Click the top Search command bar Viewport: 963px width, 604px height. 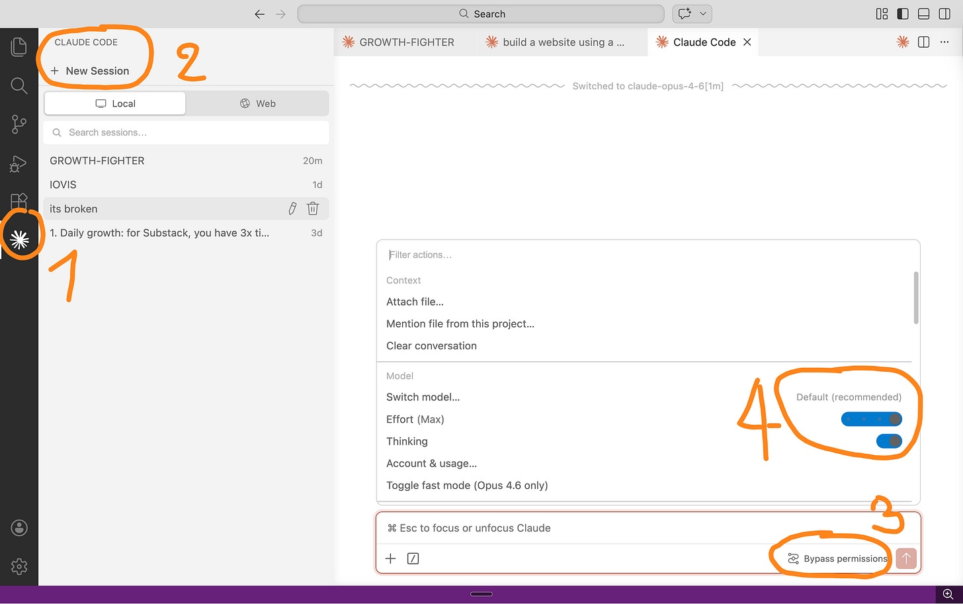pos(481,14)
